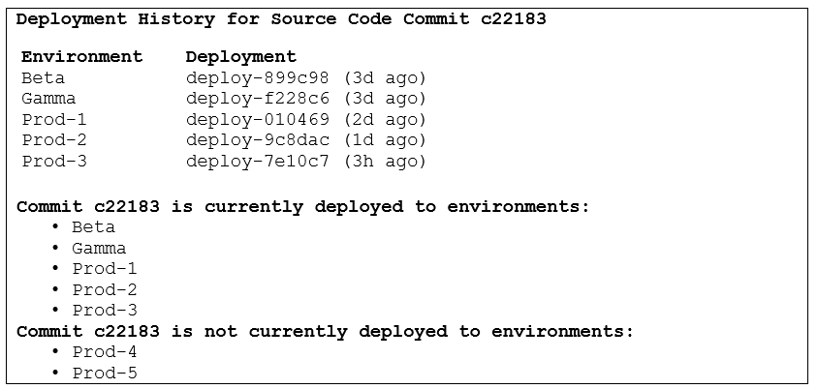The height and width of the screenshot is (389, 818).
Task: Click the 'is not currently deployed' heading
Action: tap(325, 331)
